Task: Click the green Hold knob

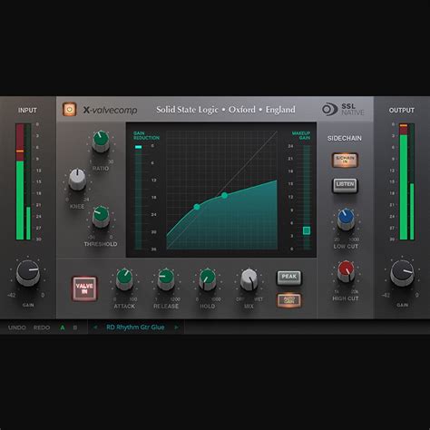Action: tap(208, 279)
